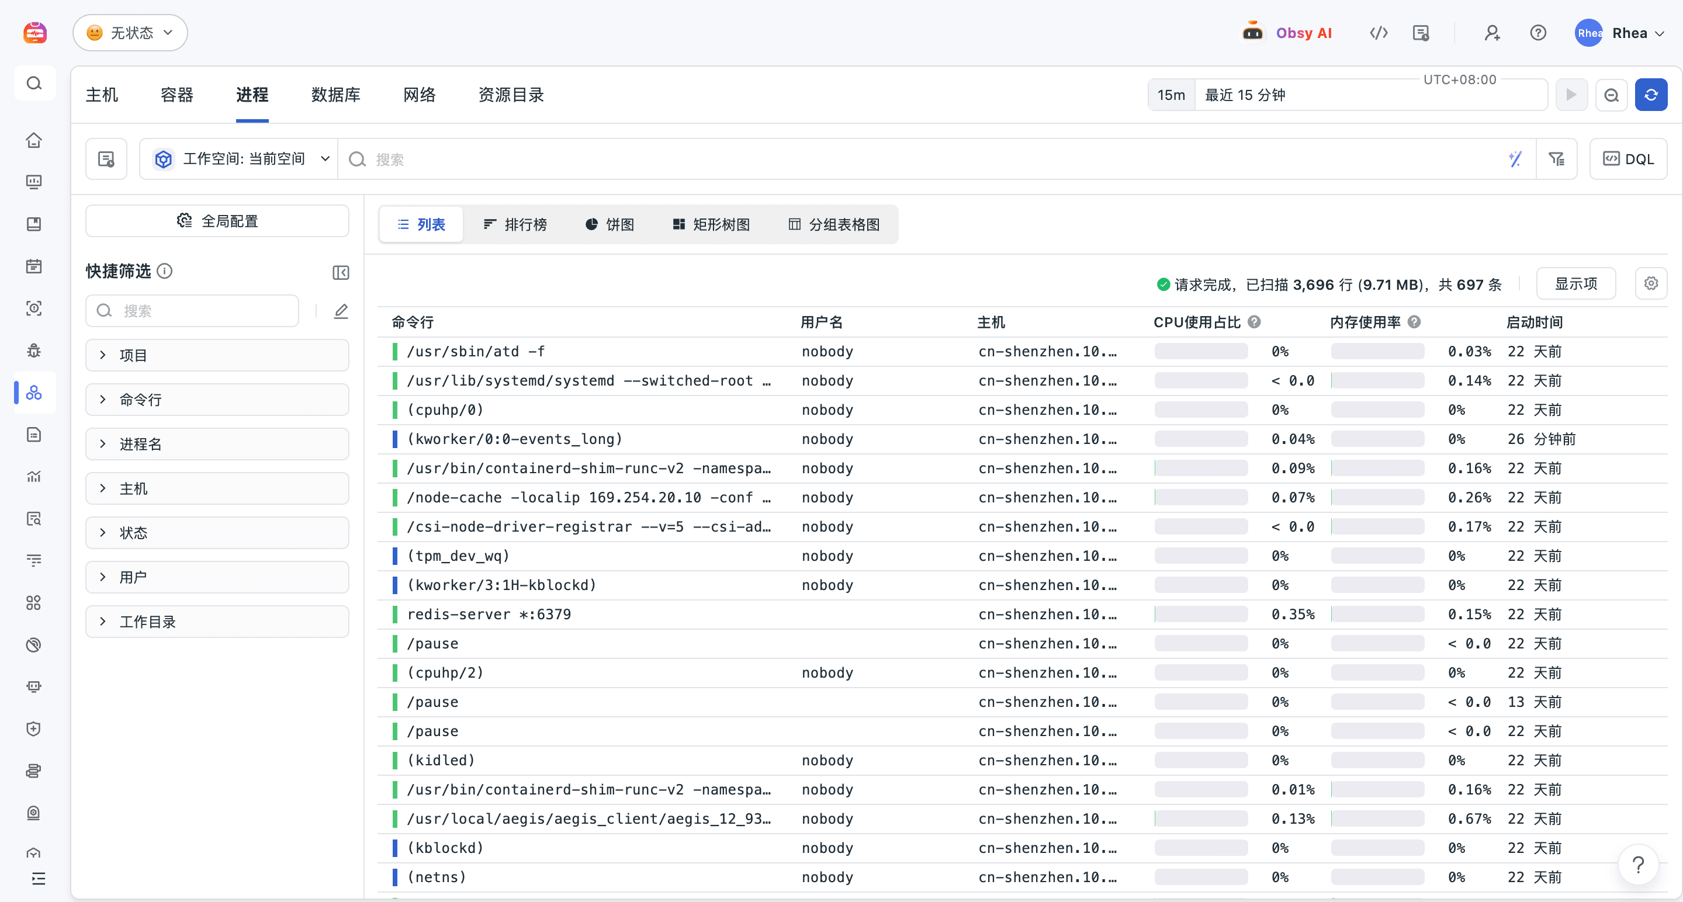Screen dimensions: 1683x902
Task: Click the Obsy AI link
Action: pos(1304,33)
